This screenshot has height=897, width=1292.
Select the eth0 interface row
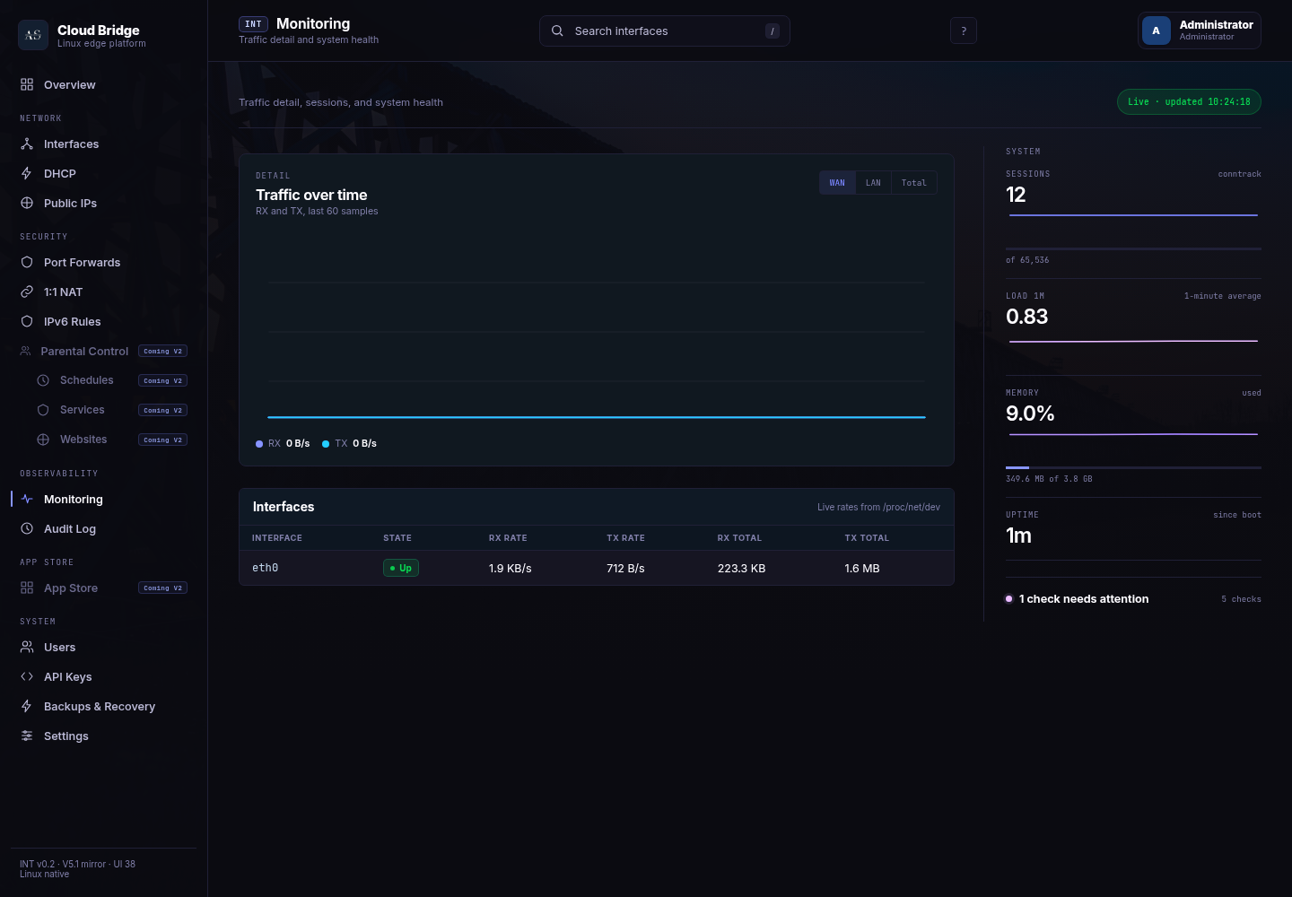(597, 568)
